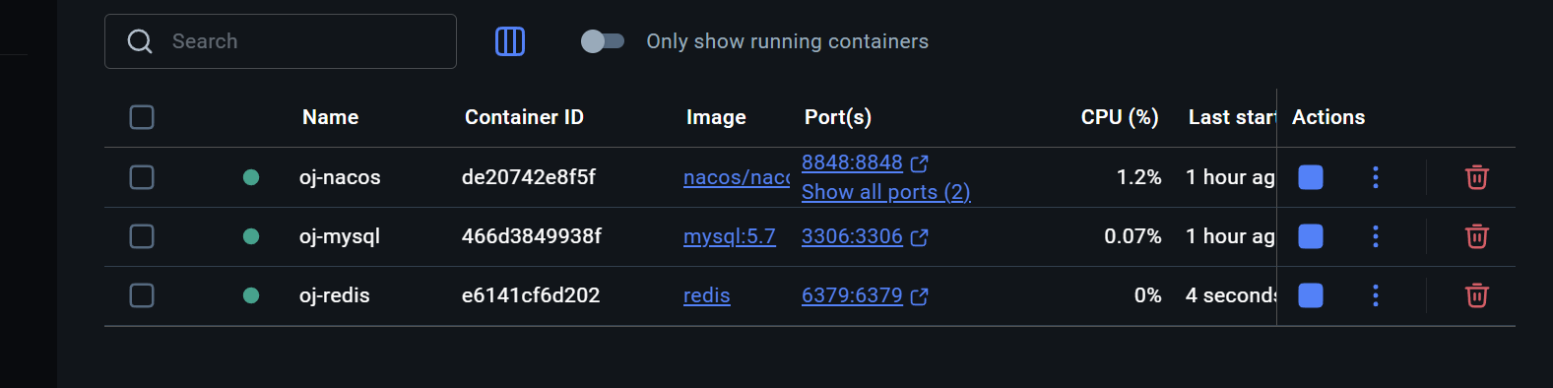Open more actions menu for oj-nacos
Image resolution: width=1553 pixels, height=388 pixels.
(1375, 177)
